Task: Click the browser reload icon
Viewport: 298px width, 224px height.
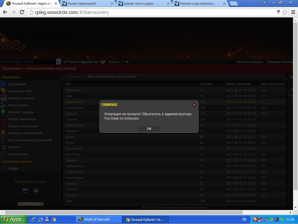Action: (22, 12)
